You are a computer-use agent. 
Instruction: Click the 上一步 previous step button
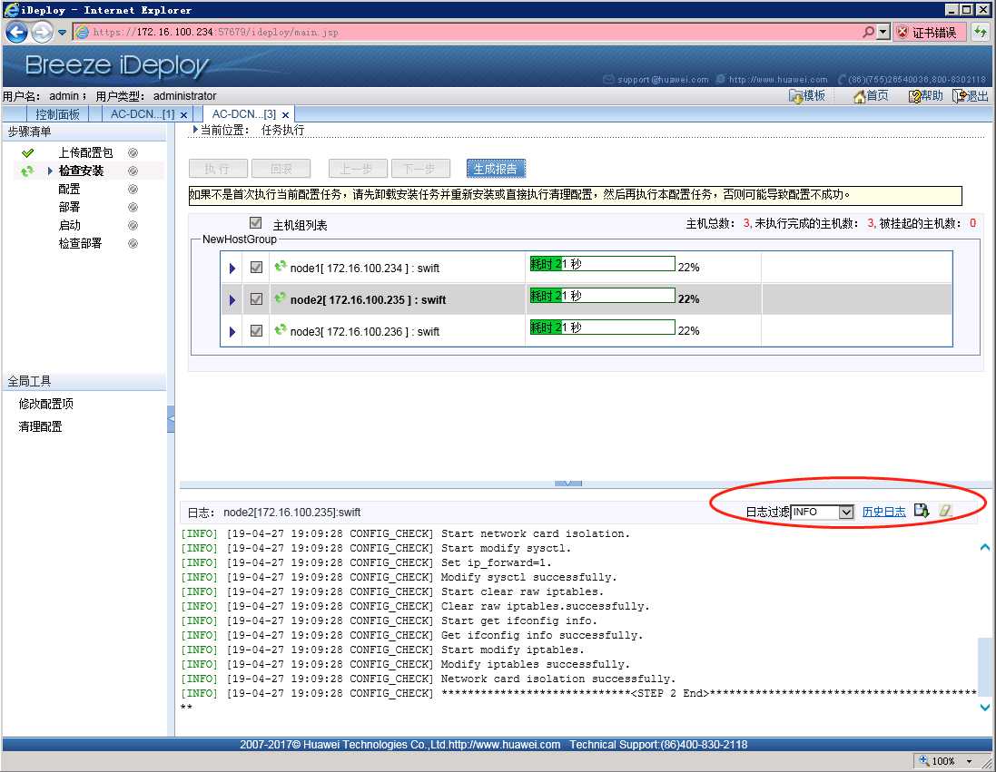click(358, 168)
